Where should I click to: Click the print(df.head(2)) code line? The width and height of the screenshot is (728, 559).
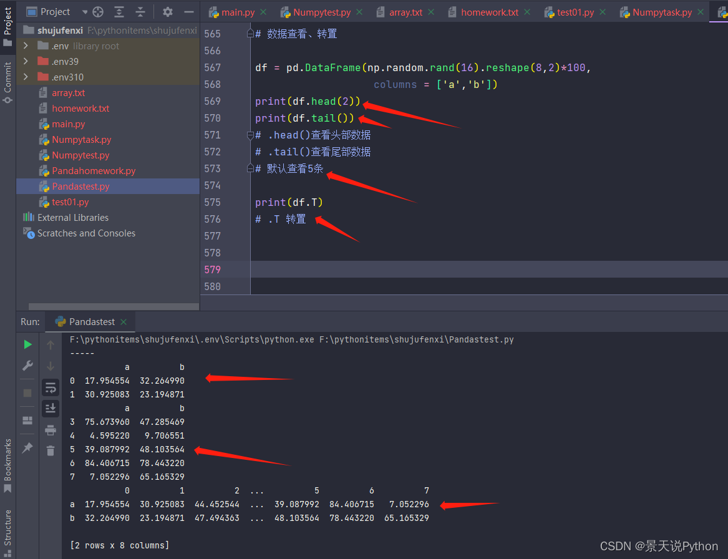point(308,101)
